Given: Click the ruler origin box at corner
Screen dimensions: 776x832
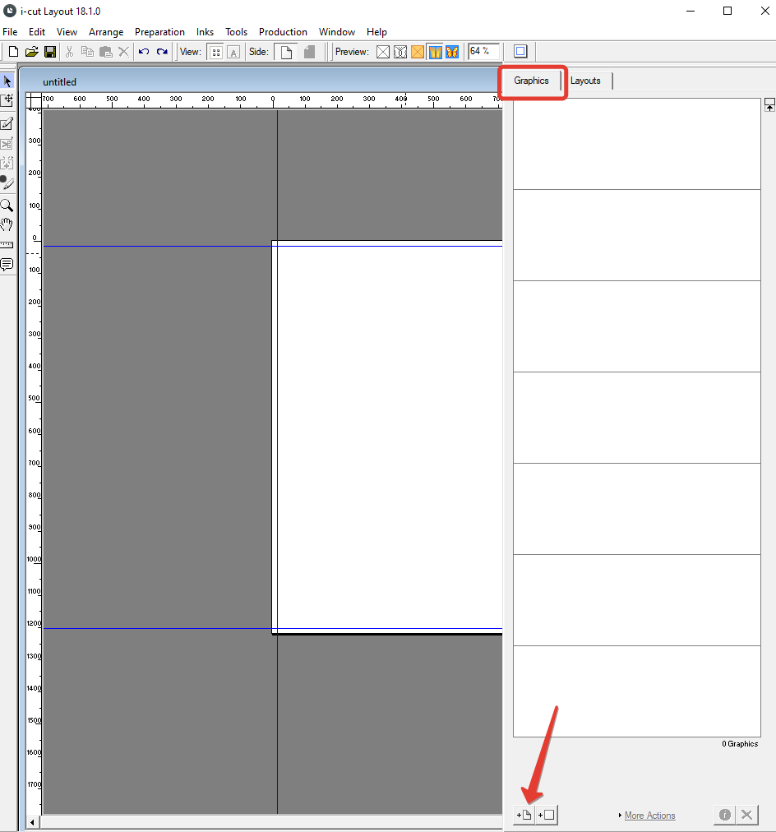Looking at the screenshot, I should 34,101.
